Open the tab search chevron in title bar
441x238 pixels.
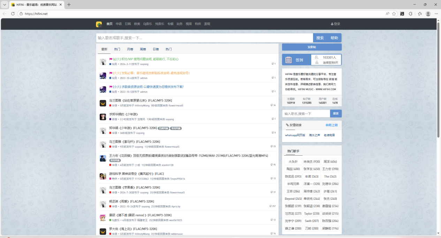(4, 5)
